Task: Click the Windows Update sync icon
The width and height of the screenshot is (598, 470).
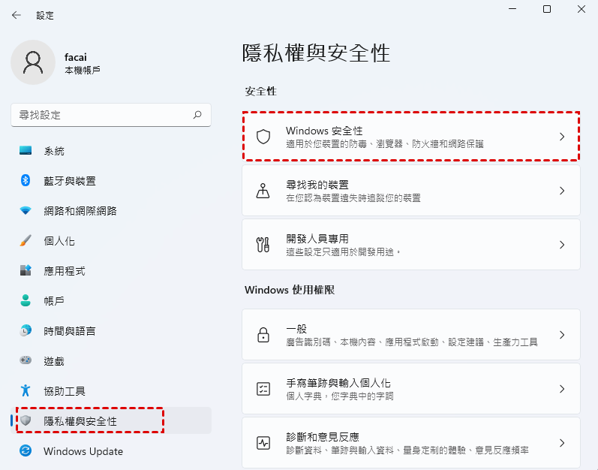Action: (x=26, y=451)
